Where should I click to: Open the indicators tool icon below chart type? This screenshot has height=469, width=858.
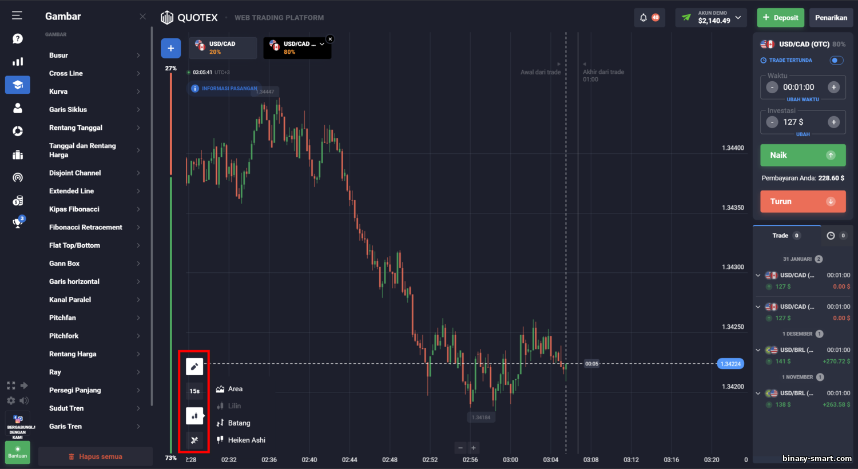click(194, 440)
